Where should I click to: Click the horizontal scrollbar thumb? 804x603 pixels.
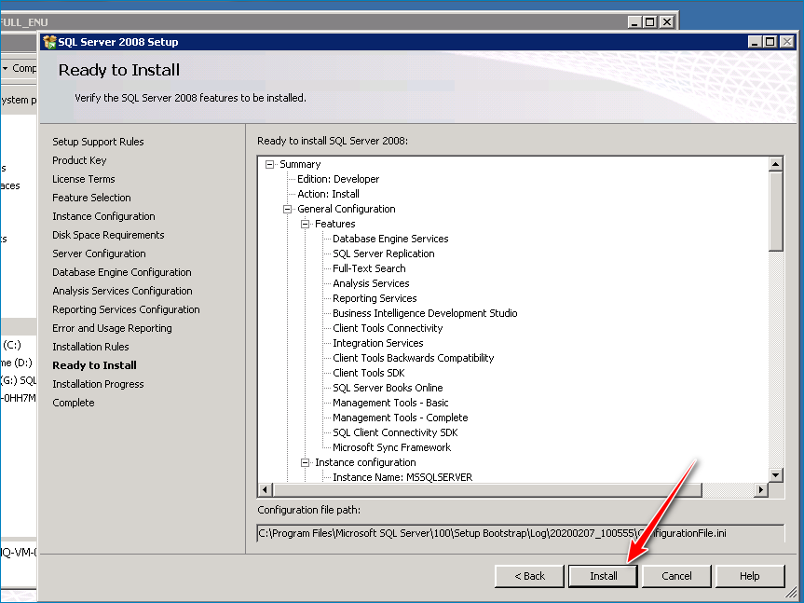click(486, 489)
